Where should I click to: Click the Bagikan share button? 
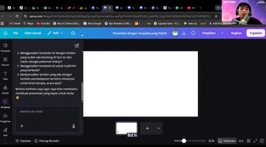236,33
